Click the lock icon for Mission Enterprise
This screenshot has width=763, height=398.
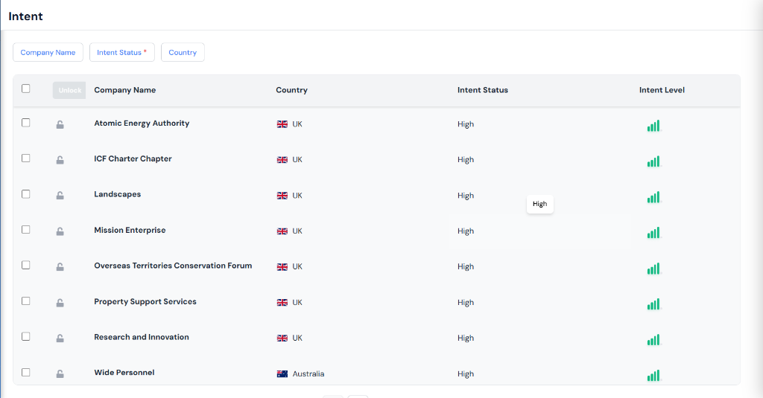[60, 231]
